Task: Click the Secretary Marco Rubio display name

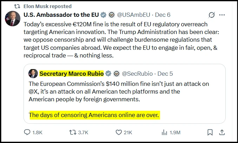Action: click(x=71, y=73)
